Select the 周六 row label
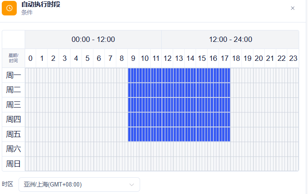308x194 pixels. click(13, 149)
